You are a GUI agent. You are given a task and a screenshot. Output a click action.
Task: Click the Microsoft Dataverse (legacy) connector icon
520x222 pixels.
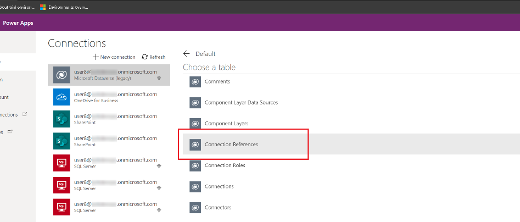coord(61,75)
